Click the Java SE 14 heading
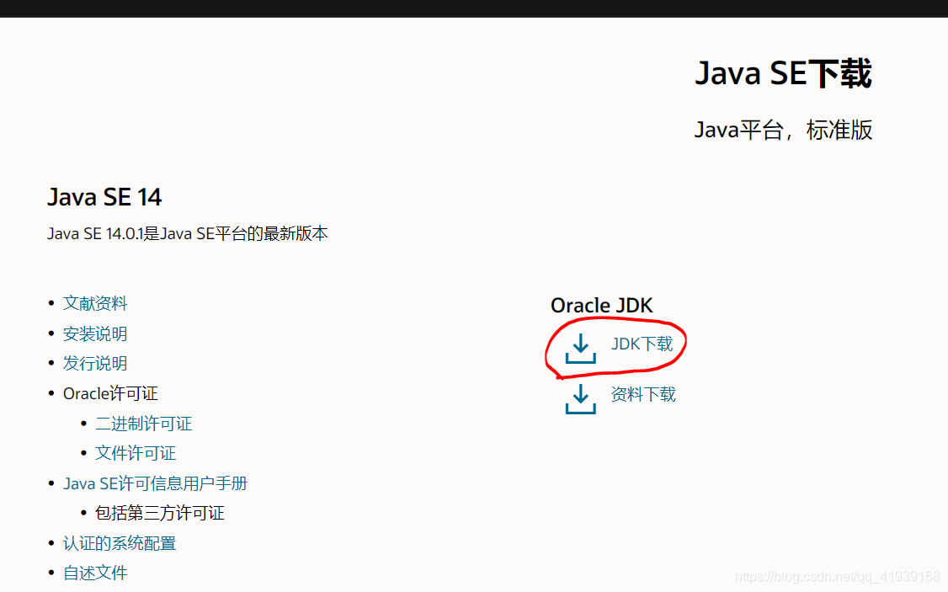Screen dimensions: 948x592 click(x=104, y=197)
